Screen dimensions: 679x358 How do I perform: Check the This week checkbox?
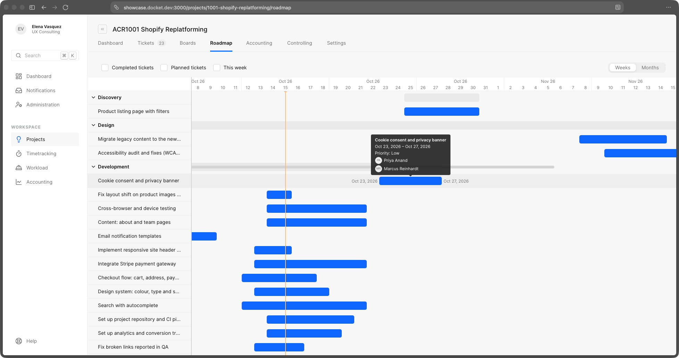[217, 68]
